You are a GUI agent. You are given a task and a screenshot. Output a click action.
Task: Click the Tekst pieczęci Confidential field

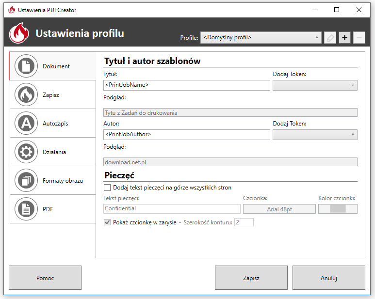click(172, 209)
